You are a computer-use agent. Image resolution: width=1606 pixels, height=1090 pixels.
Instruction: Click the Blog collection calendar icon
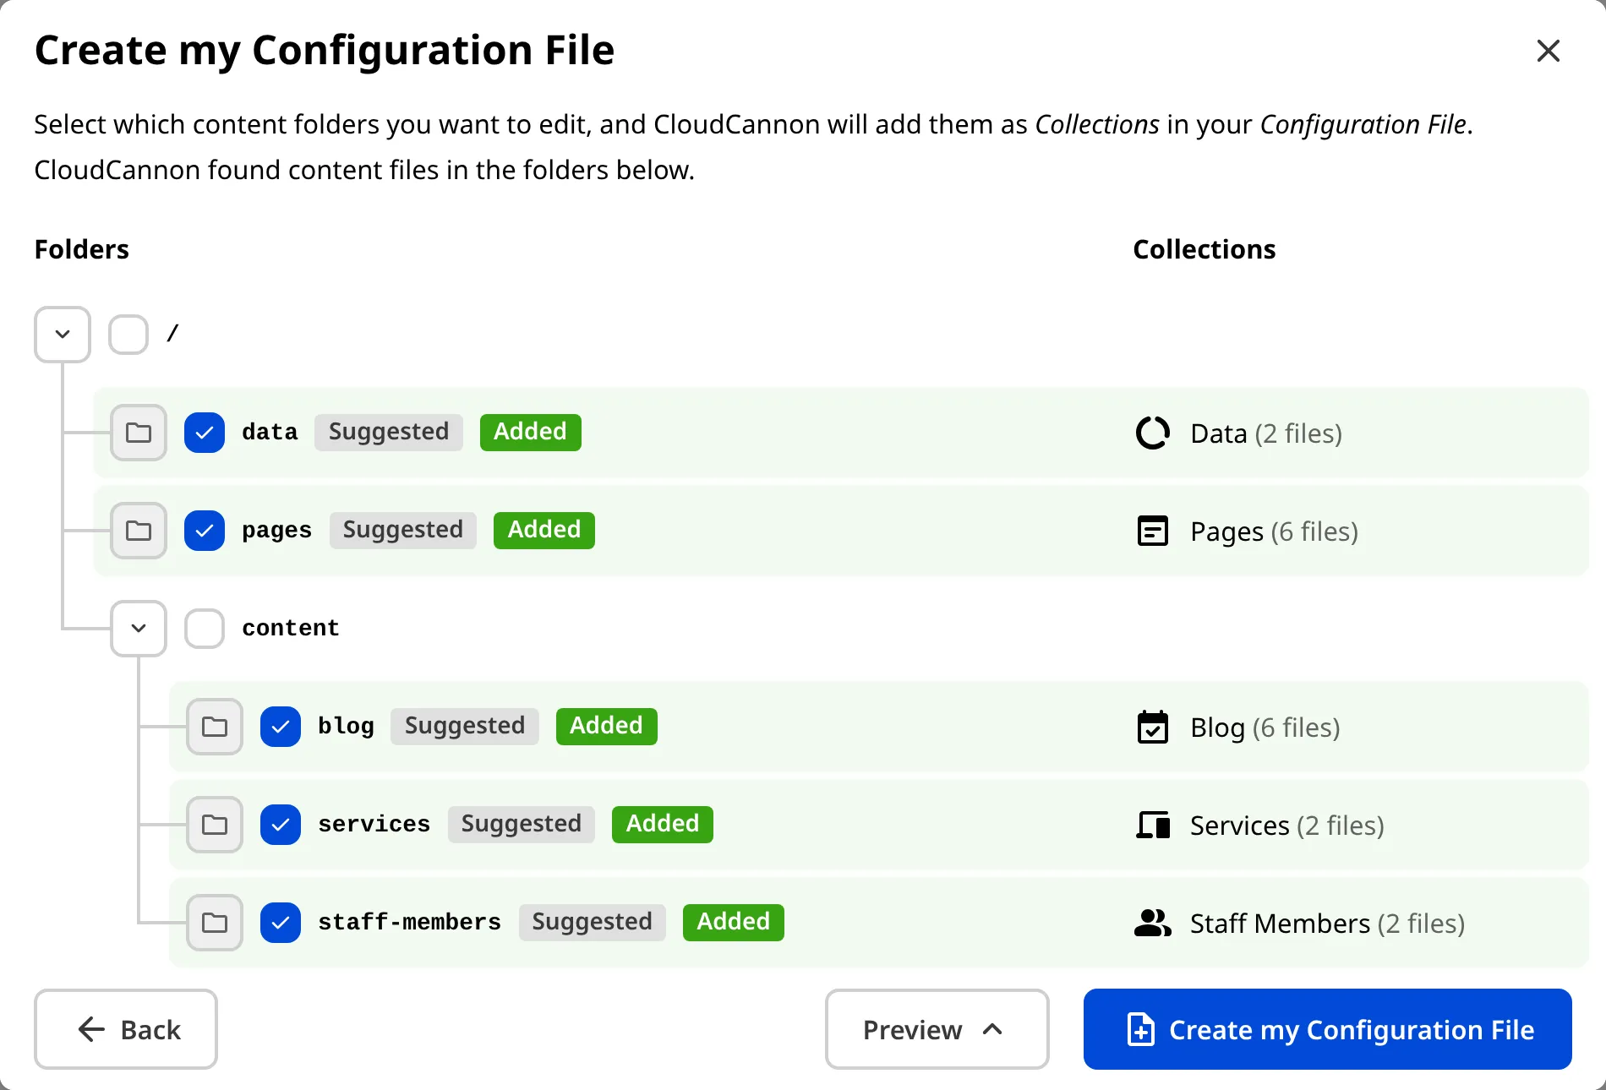pyautogui.click(x=1152, y=727)
